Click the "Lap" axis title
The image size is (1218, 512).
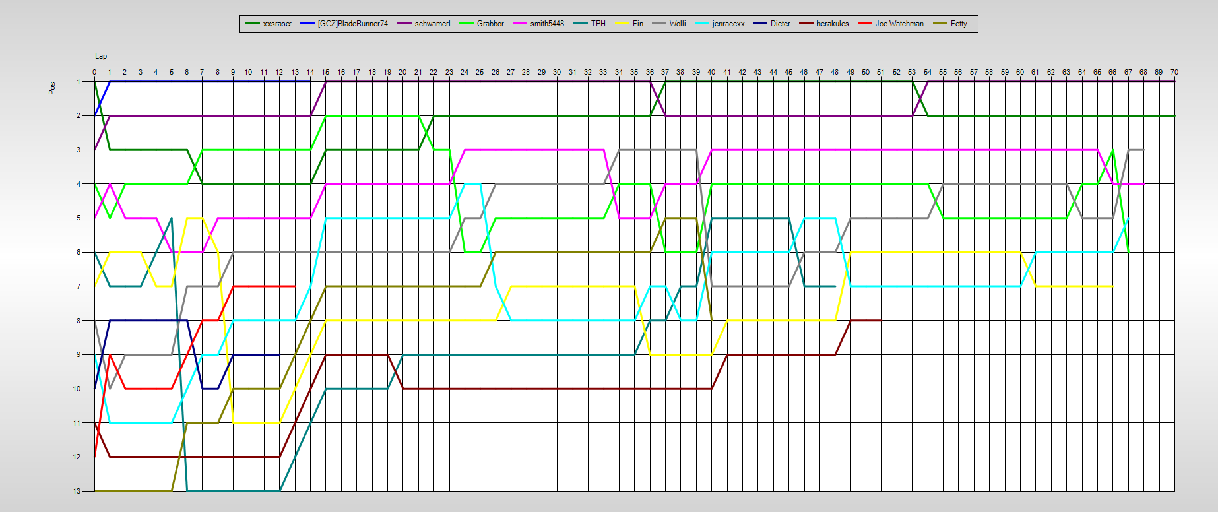101,56
